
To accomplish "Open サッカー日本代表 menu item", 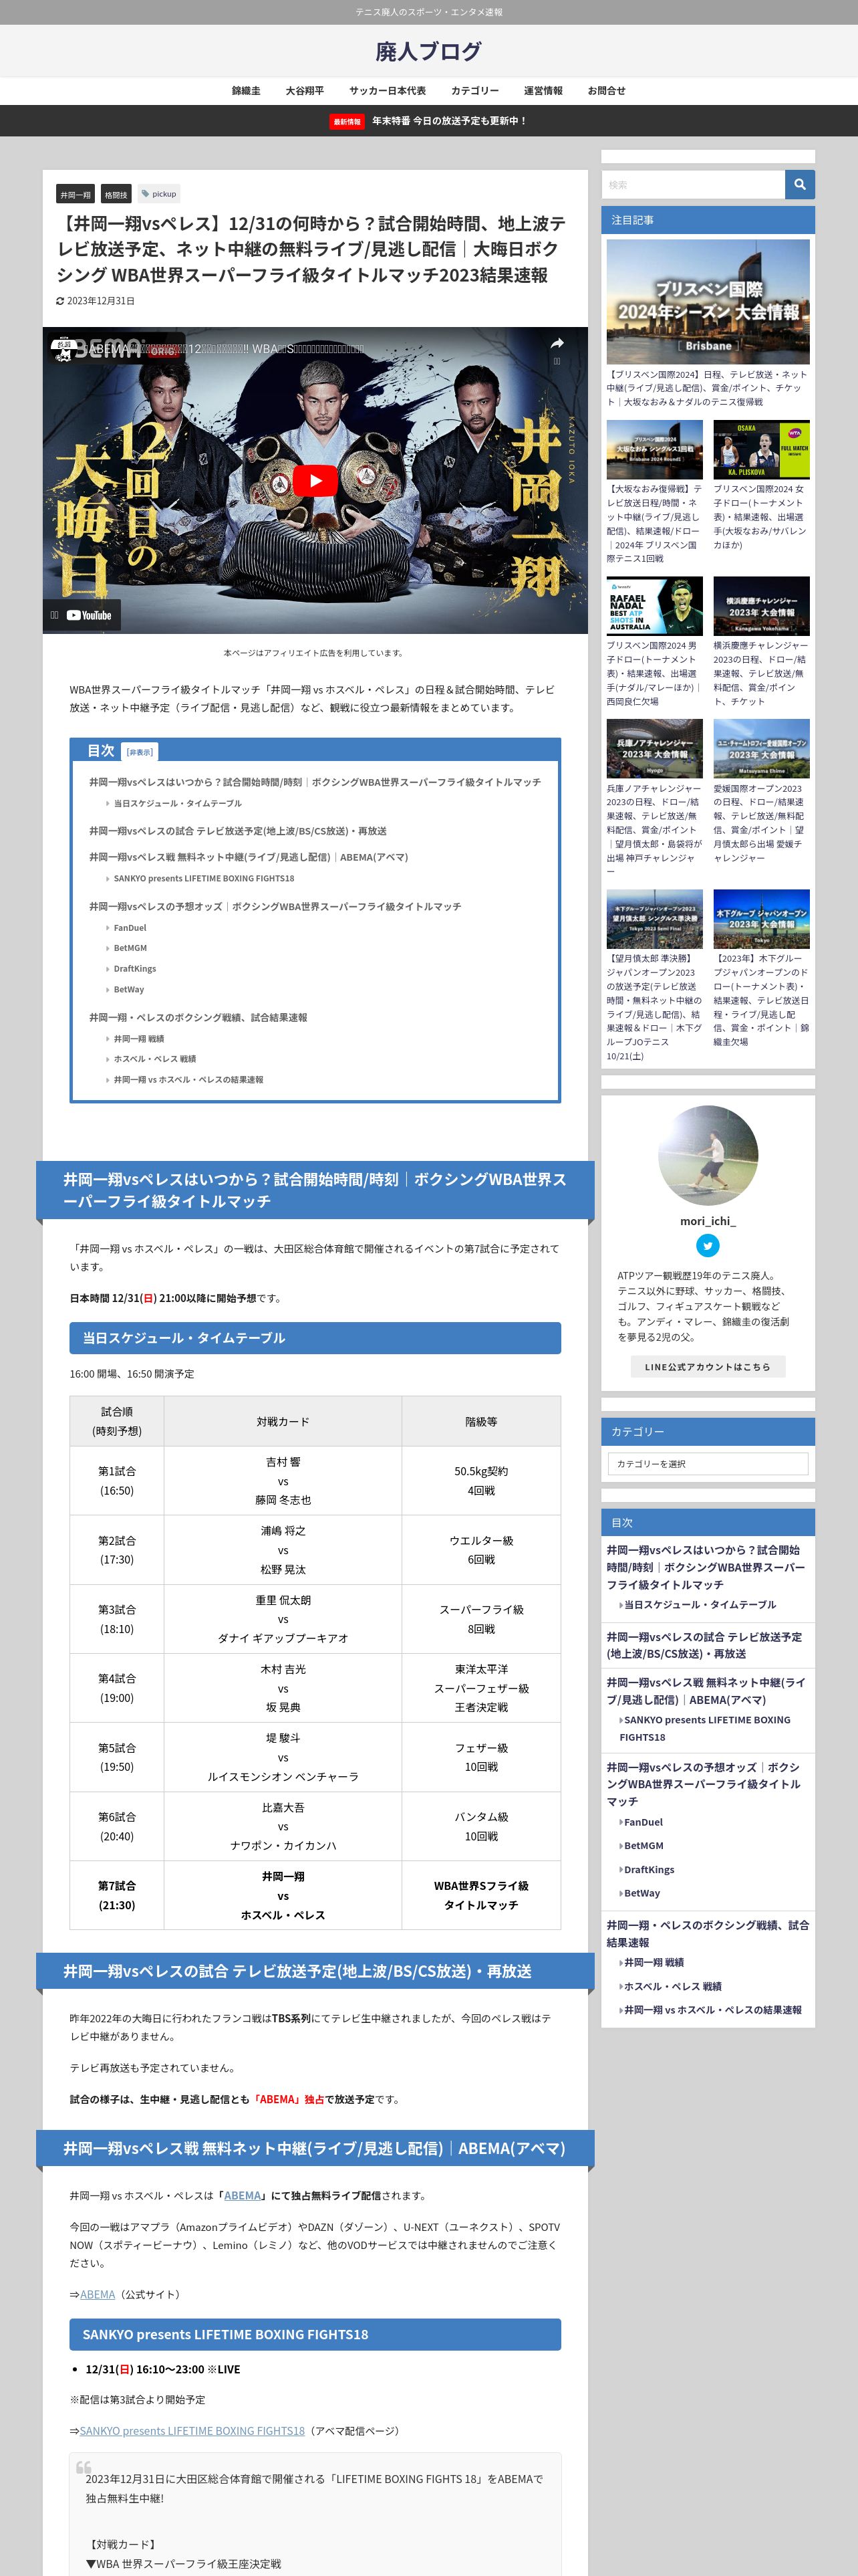I will (x=388, y=91).
